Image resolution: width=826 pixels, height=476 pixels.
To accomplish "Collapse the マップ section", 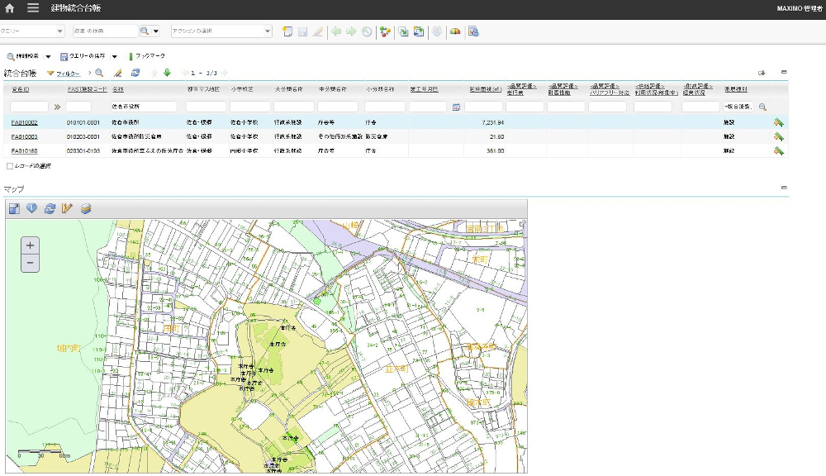I will coord(783,188).
